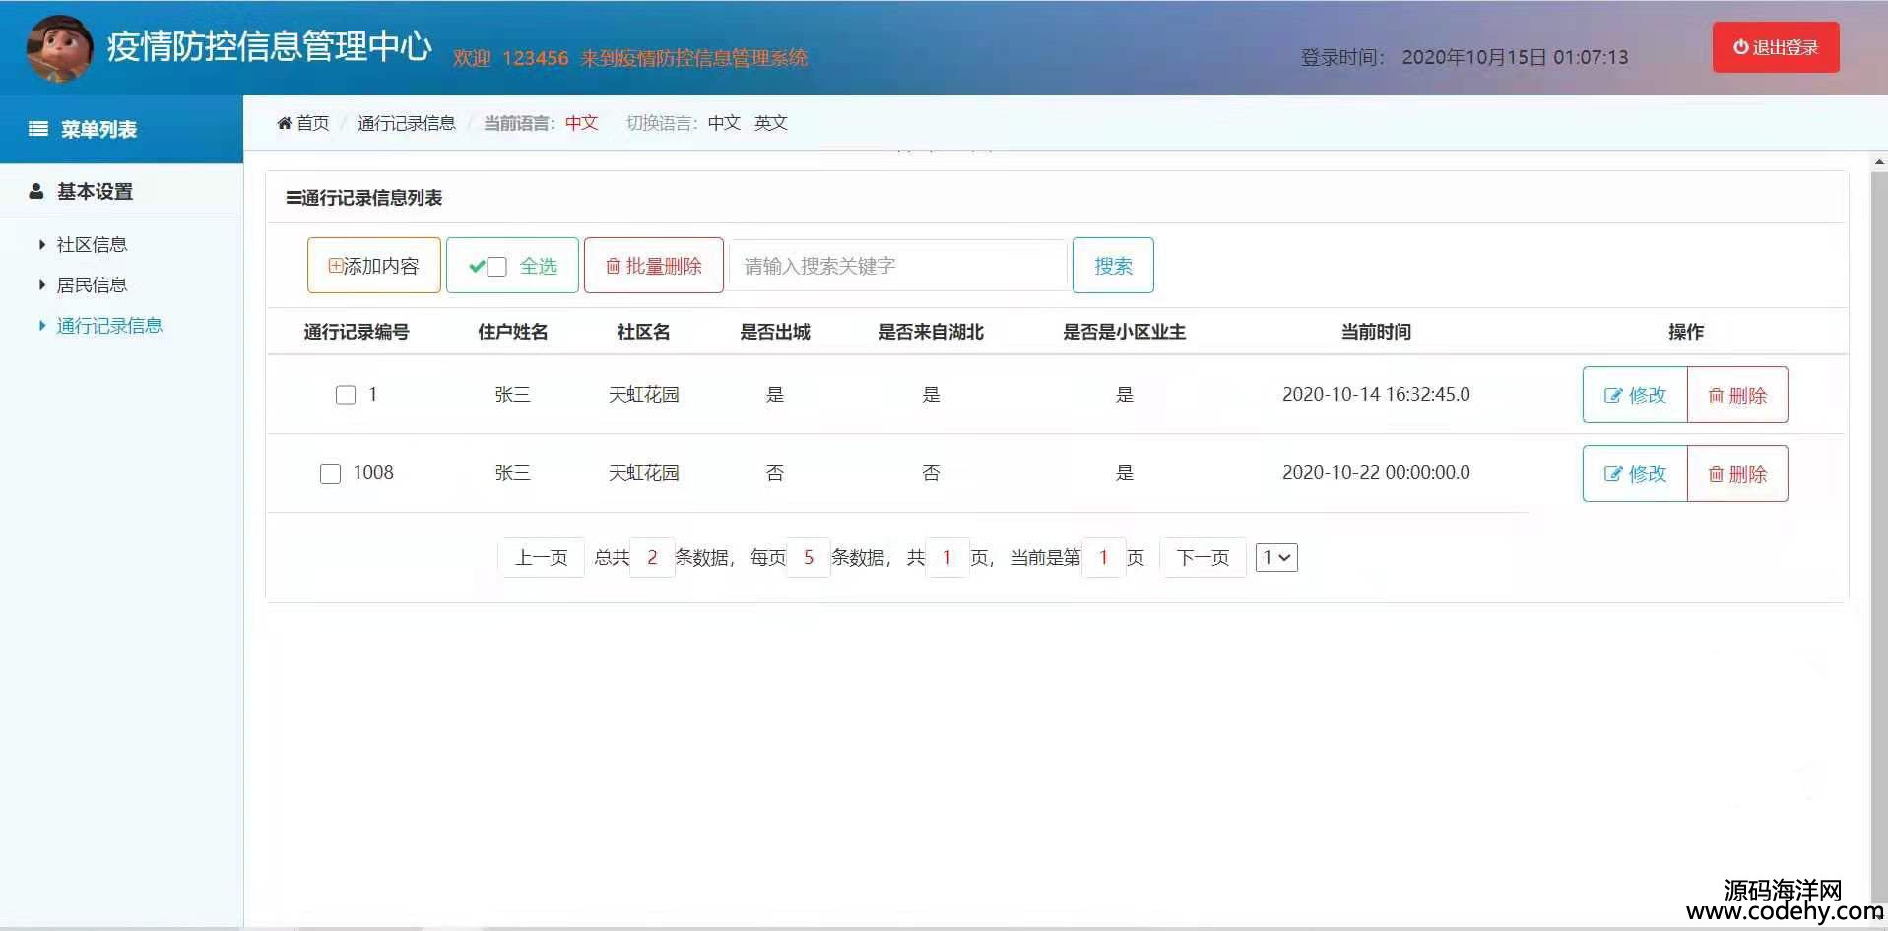The image size is (1888, 931).
Task: Click the trash icon for record 1
Action: pyautogui.click(x=1716, y=396)
